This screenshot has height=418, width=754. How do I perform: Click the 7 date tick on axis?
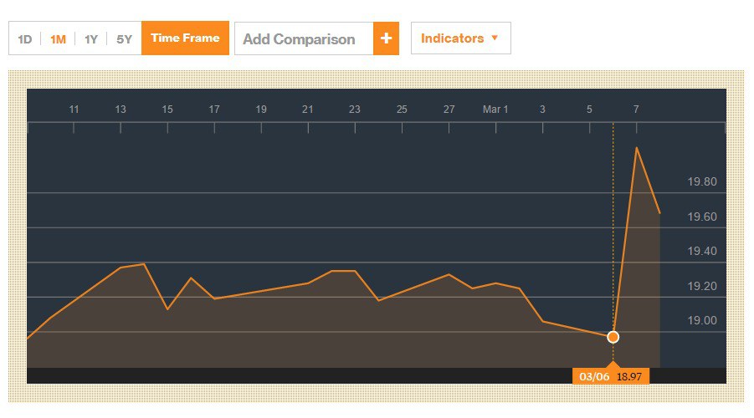pos(636,110)
